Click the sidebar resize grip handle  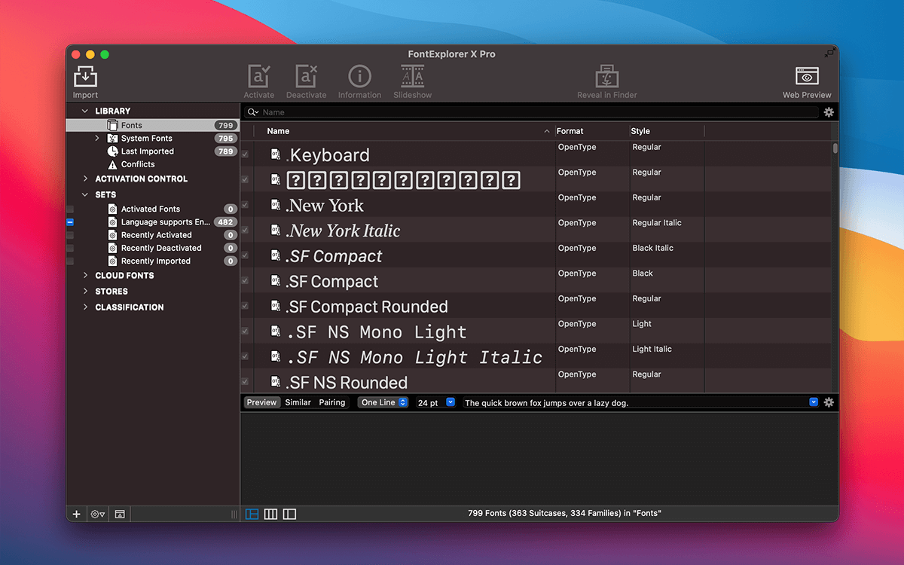234,514
